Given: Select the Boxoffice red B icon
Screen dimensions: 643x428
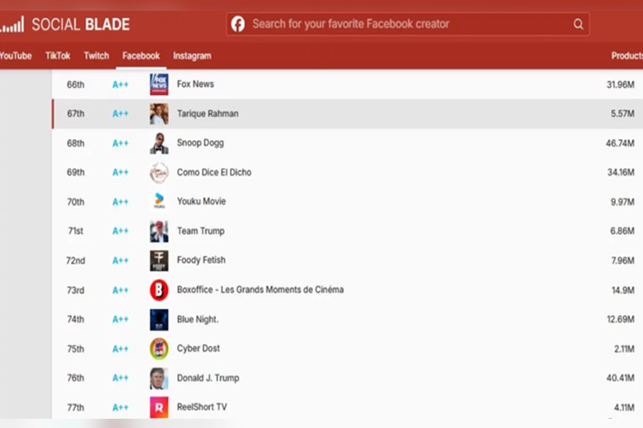Looking at the screenshot, I should click(x=159, y=290).
